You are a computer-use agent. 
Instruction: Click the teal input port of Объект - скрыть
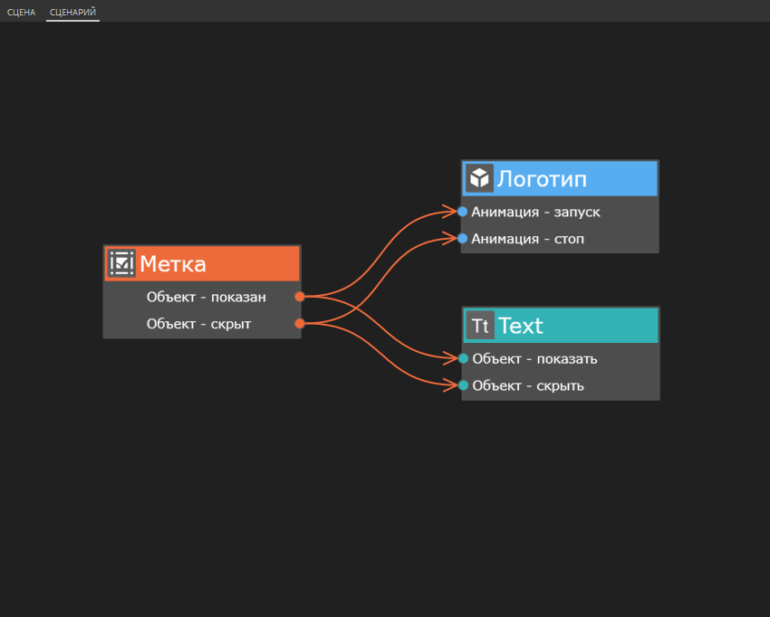tap(463, 386)
